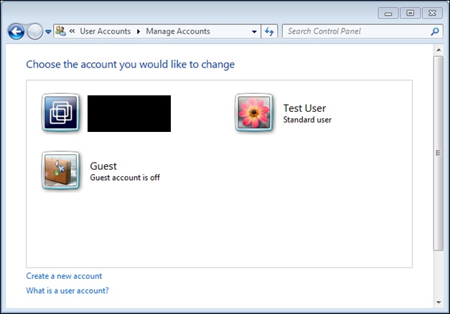Open What is a user account help
This screenshot has height=314, width=450.
pyautogui.click(x=67, y=290)
